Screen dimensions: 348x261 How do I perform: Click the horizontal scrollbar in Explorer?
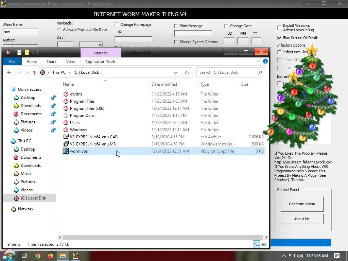coord(163,237)
